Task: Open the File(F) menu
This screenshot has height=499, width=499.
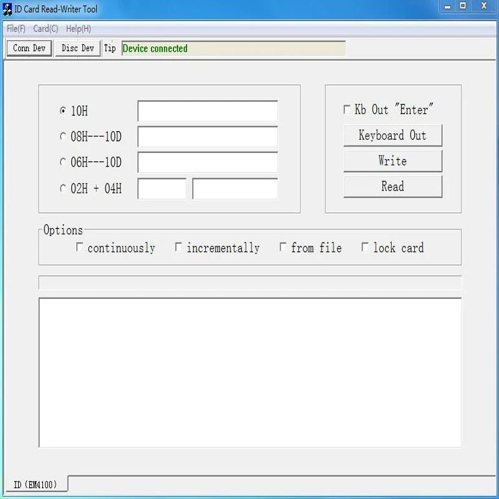Action: point(16,29)
